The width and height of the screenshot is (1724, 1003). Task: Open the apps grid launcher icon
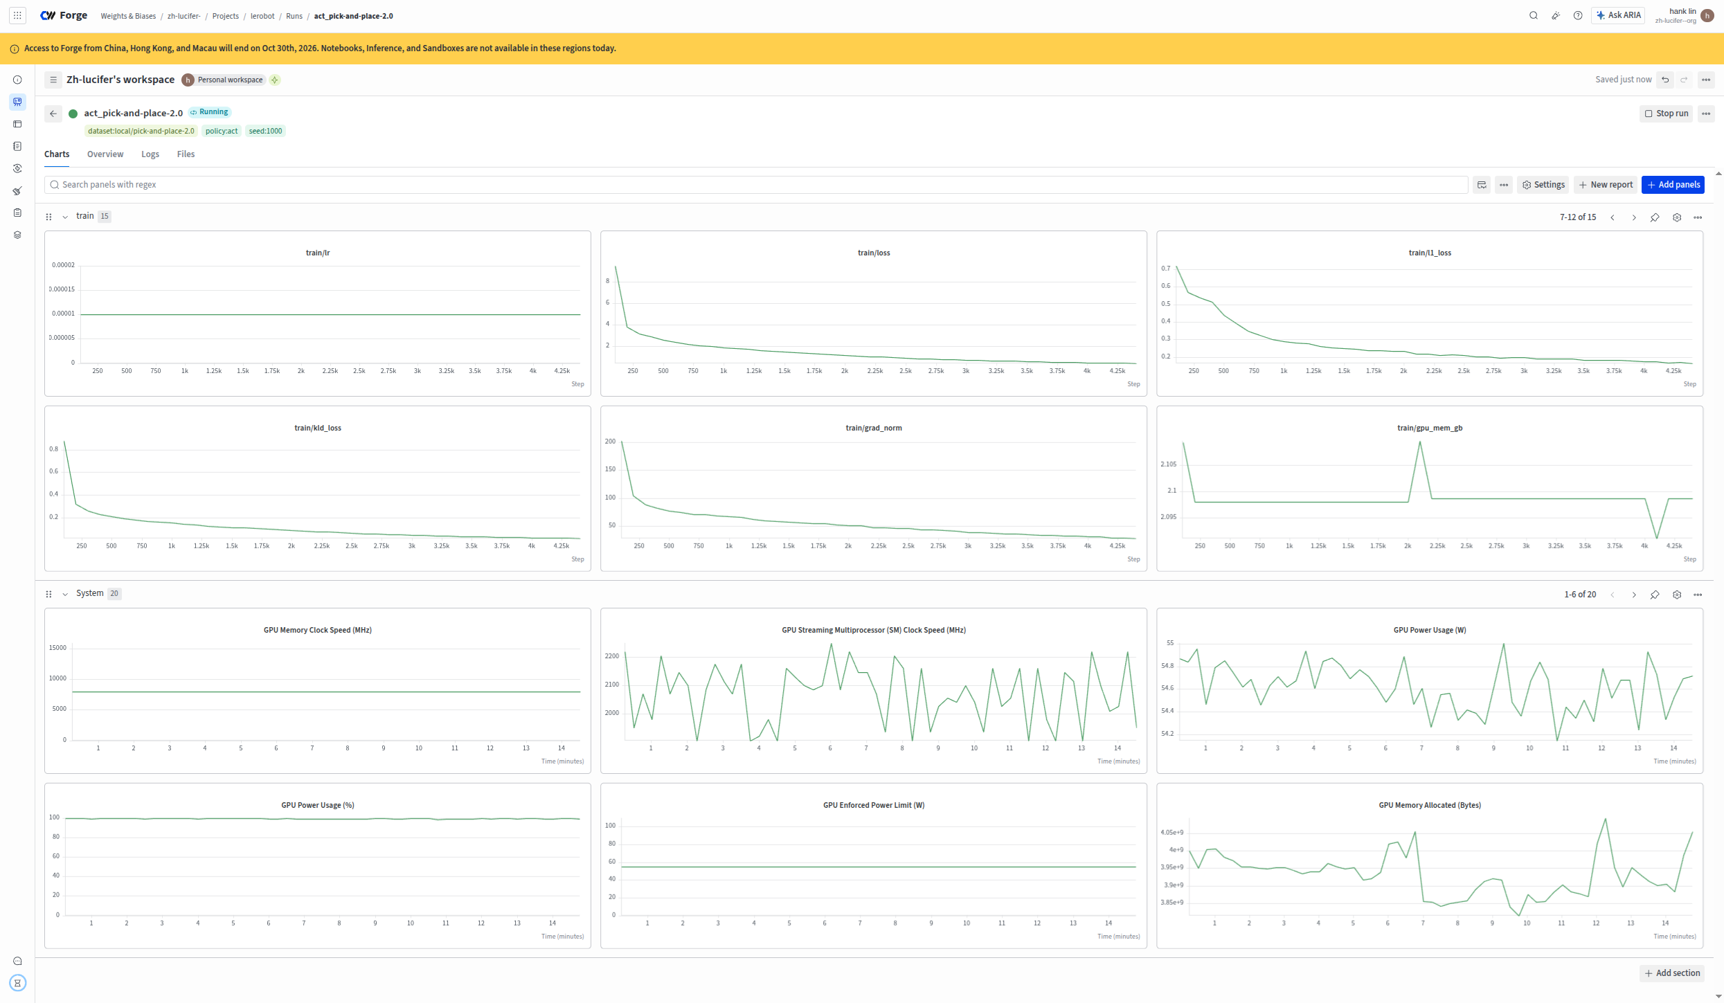(x=17, y=15)
